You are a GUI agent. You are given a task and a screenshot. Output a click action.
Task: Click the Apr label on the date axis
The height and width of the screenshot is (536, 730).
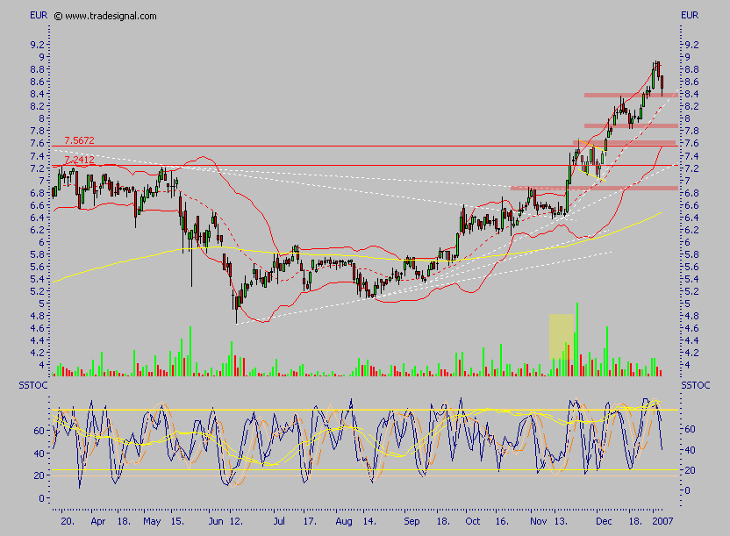[x=98, y=522]
